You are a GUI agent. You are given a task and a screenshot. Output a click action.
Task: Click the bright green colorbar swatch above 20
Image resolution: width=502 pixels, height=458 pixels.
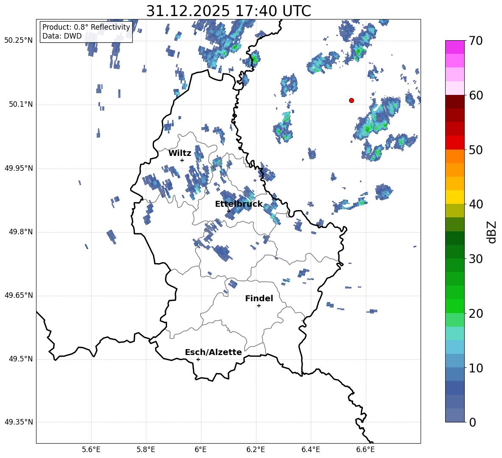click(x=455, y=306)
